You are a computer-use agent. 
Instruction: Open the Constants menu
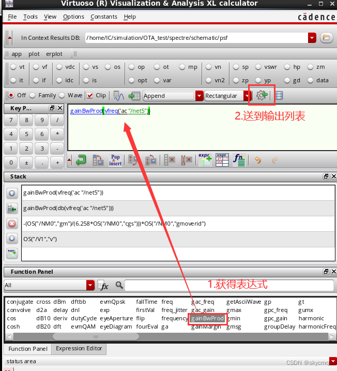(104, 17)
